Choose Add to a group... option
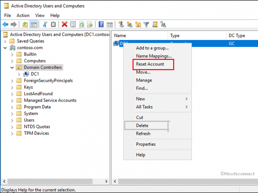Viewport: 258px width, 193px height. [x=158, y=48]
